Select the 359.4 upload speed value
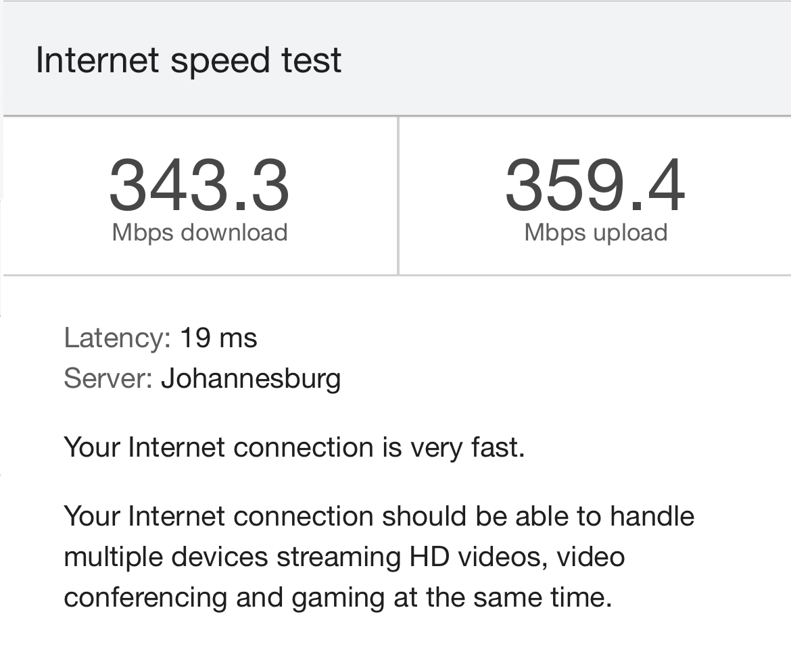This screenshot has height=658, width=791. pyautogui.click(x=595, y=185)
